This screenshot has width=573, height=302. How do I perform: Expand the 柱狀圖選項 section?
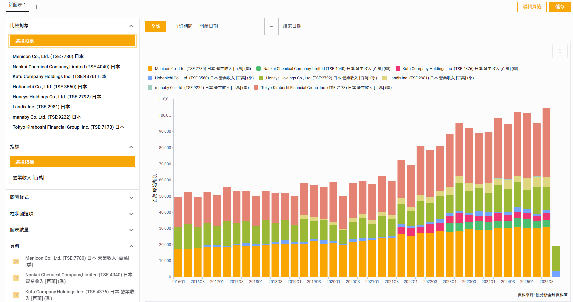131,214
